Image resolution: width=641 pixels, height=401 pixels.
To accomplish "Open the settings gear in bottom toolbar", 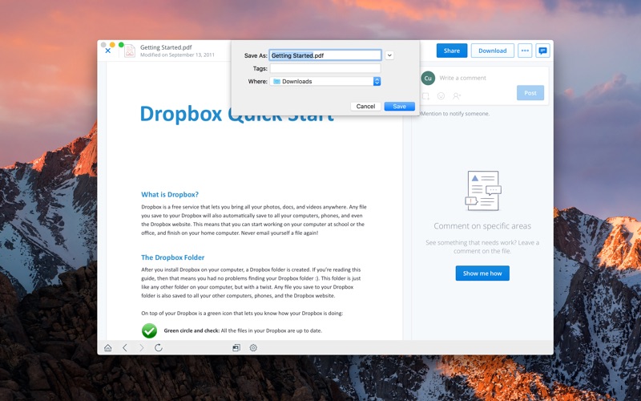I will [253, 348].
